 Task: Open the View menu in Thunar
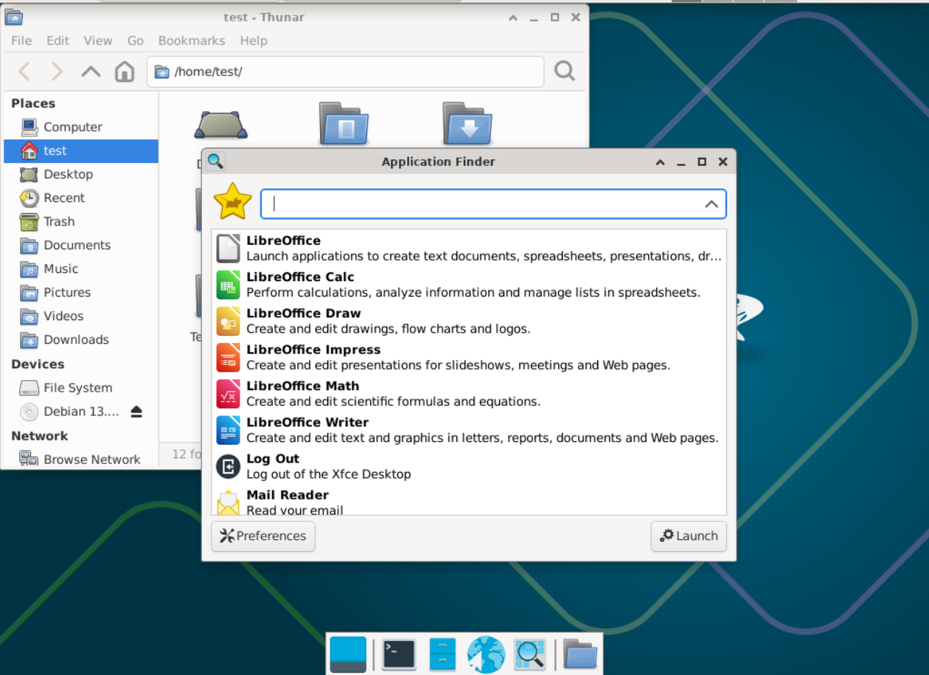(97, 41)
